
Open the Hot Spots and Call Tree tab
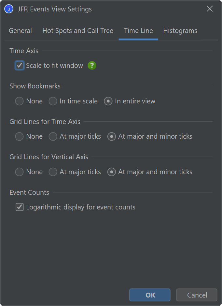78,31
